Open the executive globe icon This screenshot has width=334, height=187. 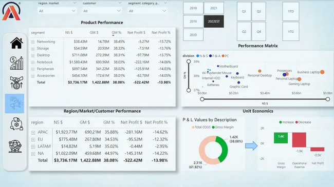(x=15, y=146)
